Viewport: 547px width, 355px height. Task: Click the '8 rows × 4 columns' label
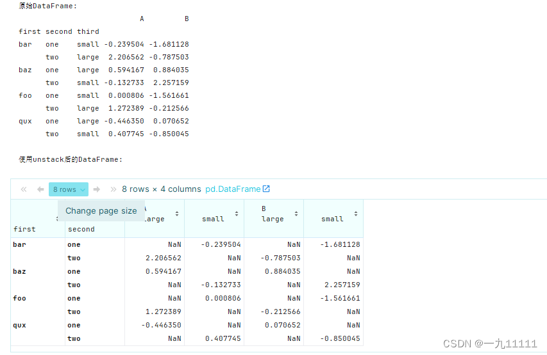tap(161, 189)
